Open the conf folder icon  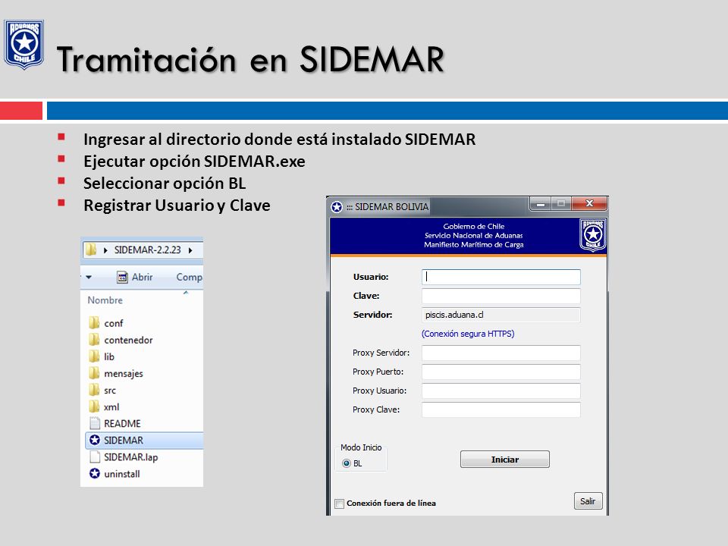(x=94, y=323)
